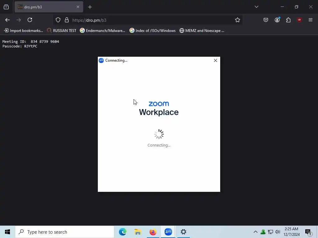
Task: Open the tracking protection shield icon
Action: pos(58,20)
